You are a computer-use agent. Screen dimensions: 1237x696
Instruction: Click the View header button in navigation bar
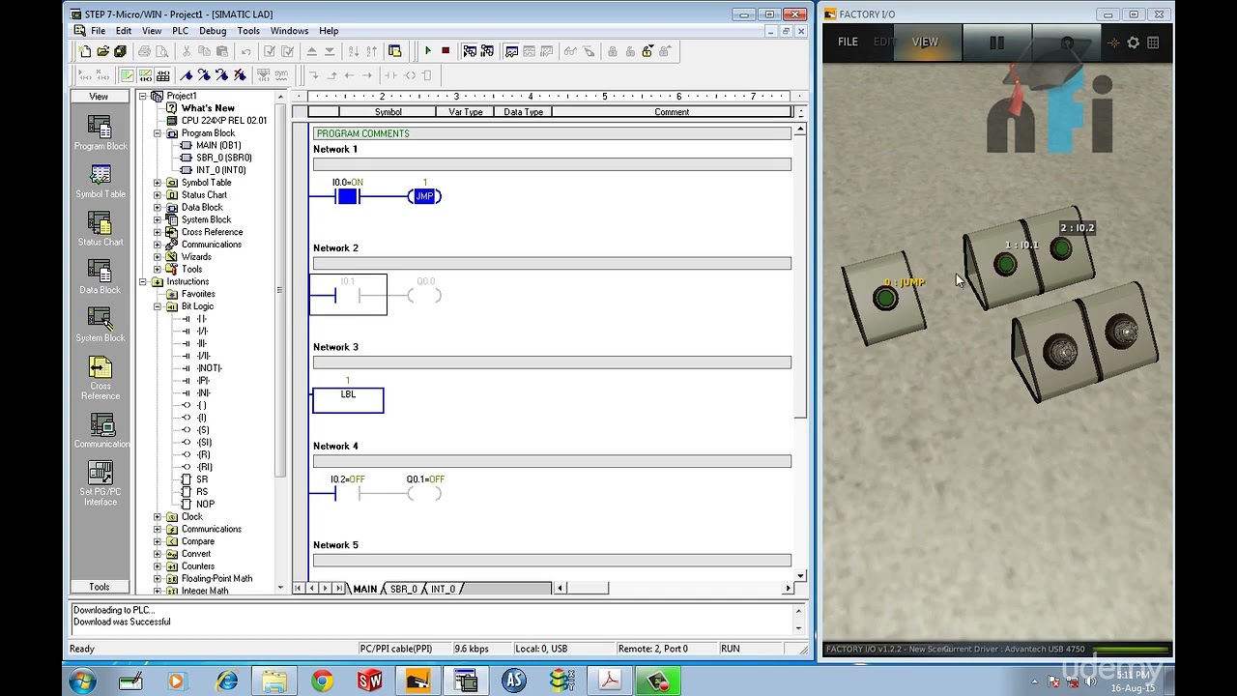click(x=99, y=97)
